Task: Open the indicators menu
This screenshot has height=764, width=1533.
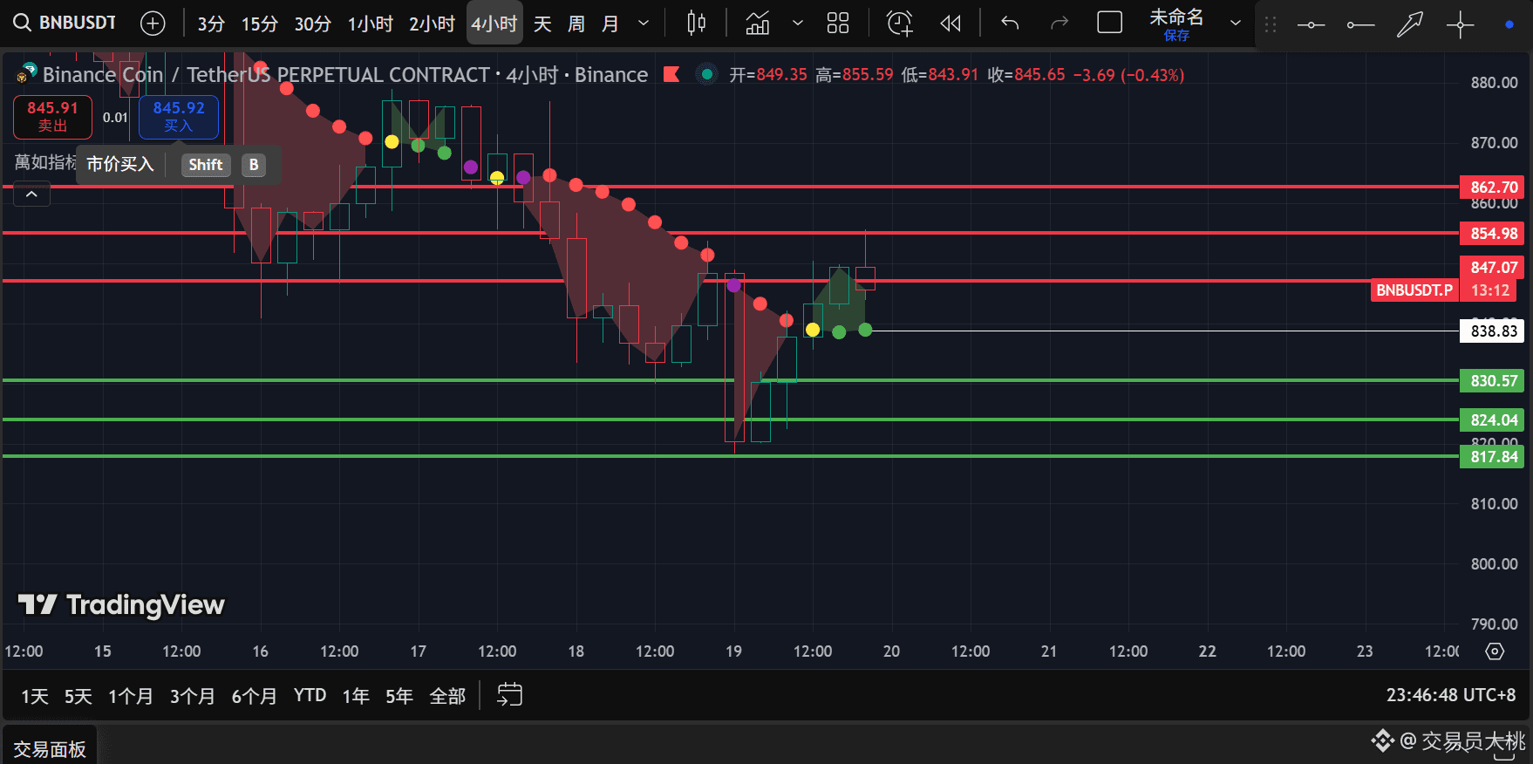Action: point(758,24)
